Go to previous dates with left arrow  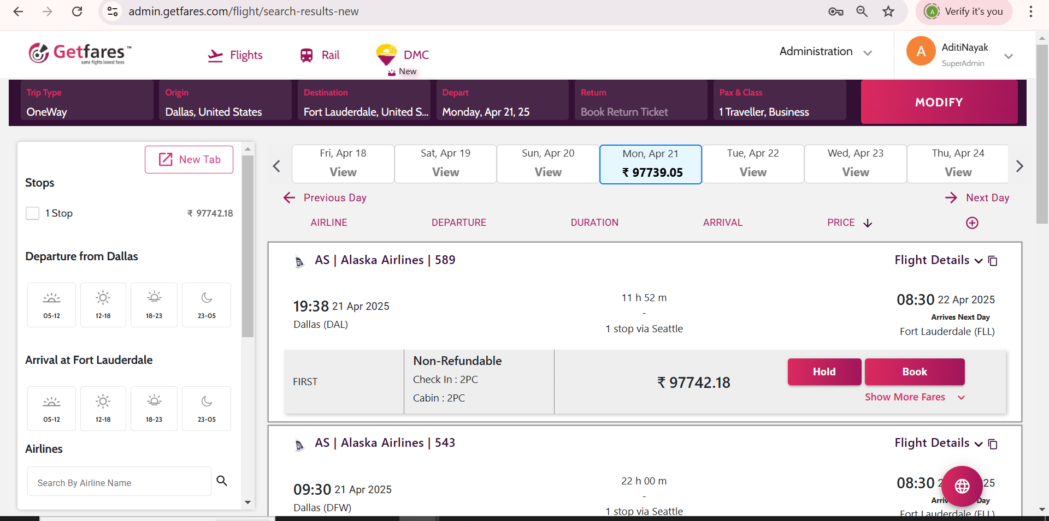pos(276,166)
